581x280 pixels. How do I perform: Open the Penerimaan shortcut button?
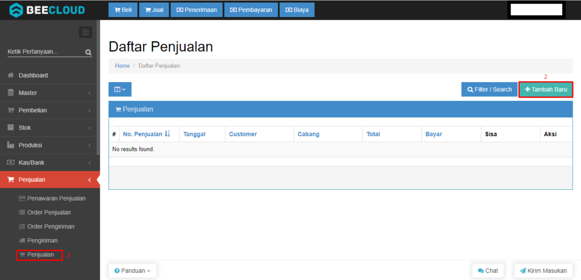pos(196,10)
